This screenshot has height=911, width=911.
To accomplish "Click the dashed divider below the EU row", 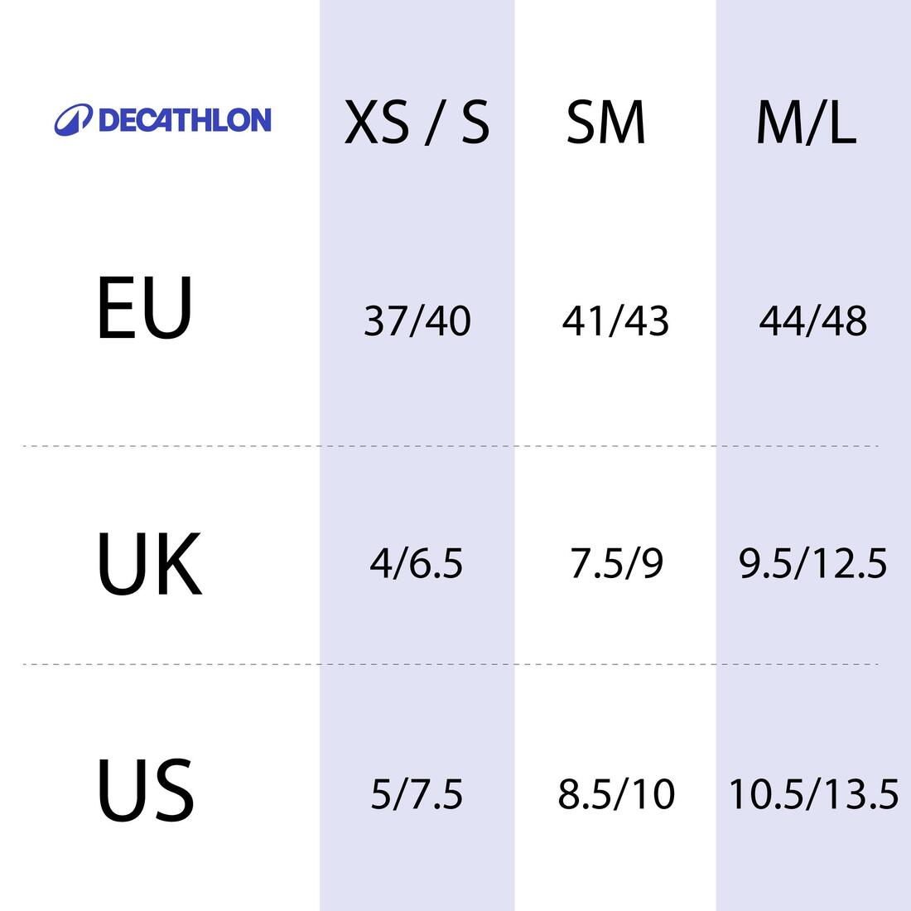I will pos(248,446).
